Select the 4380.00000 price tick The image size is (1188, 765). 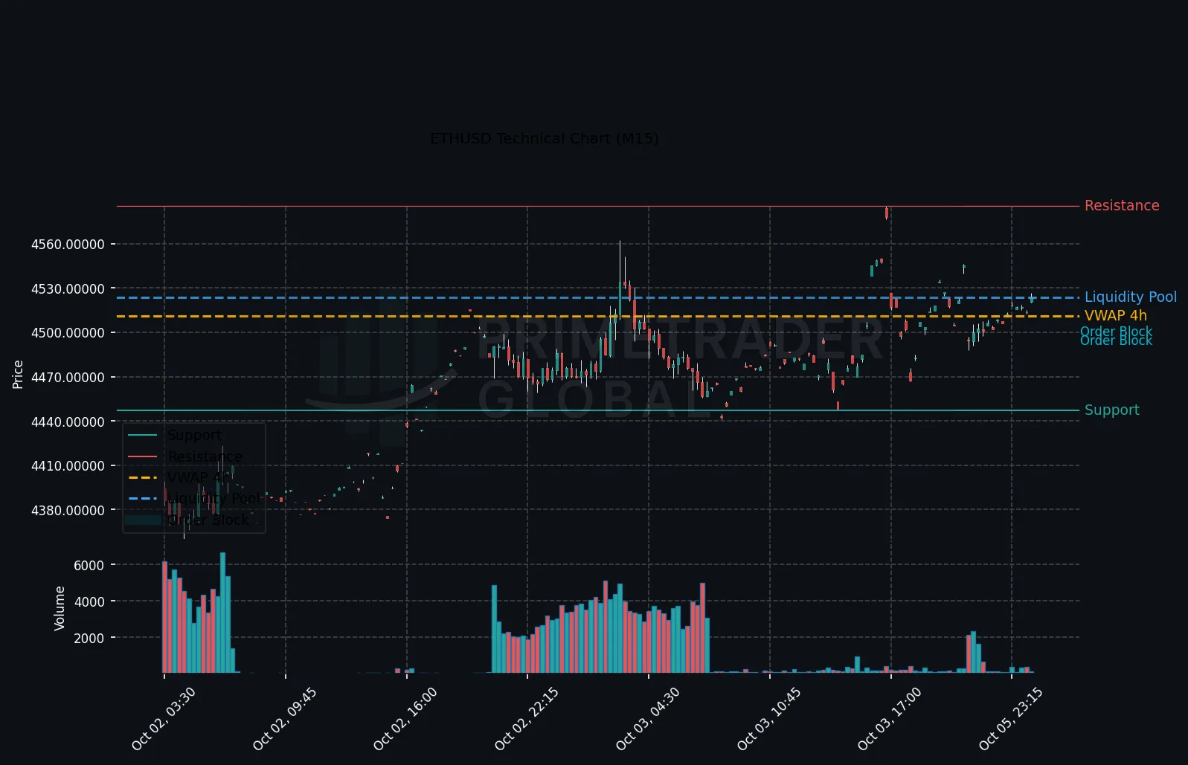[x=68, y=511]
